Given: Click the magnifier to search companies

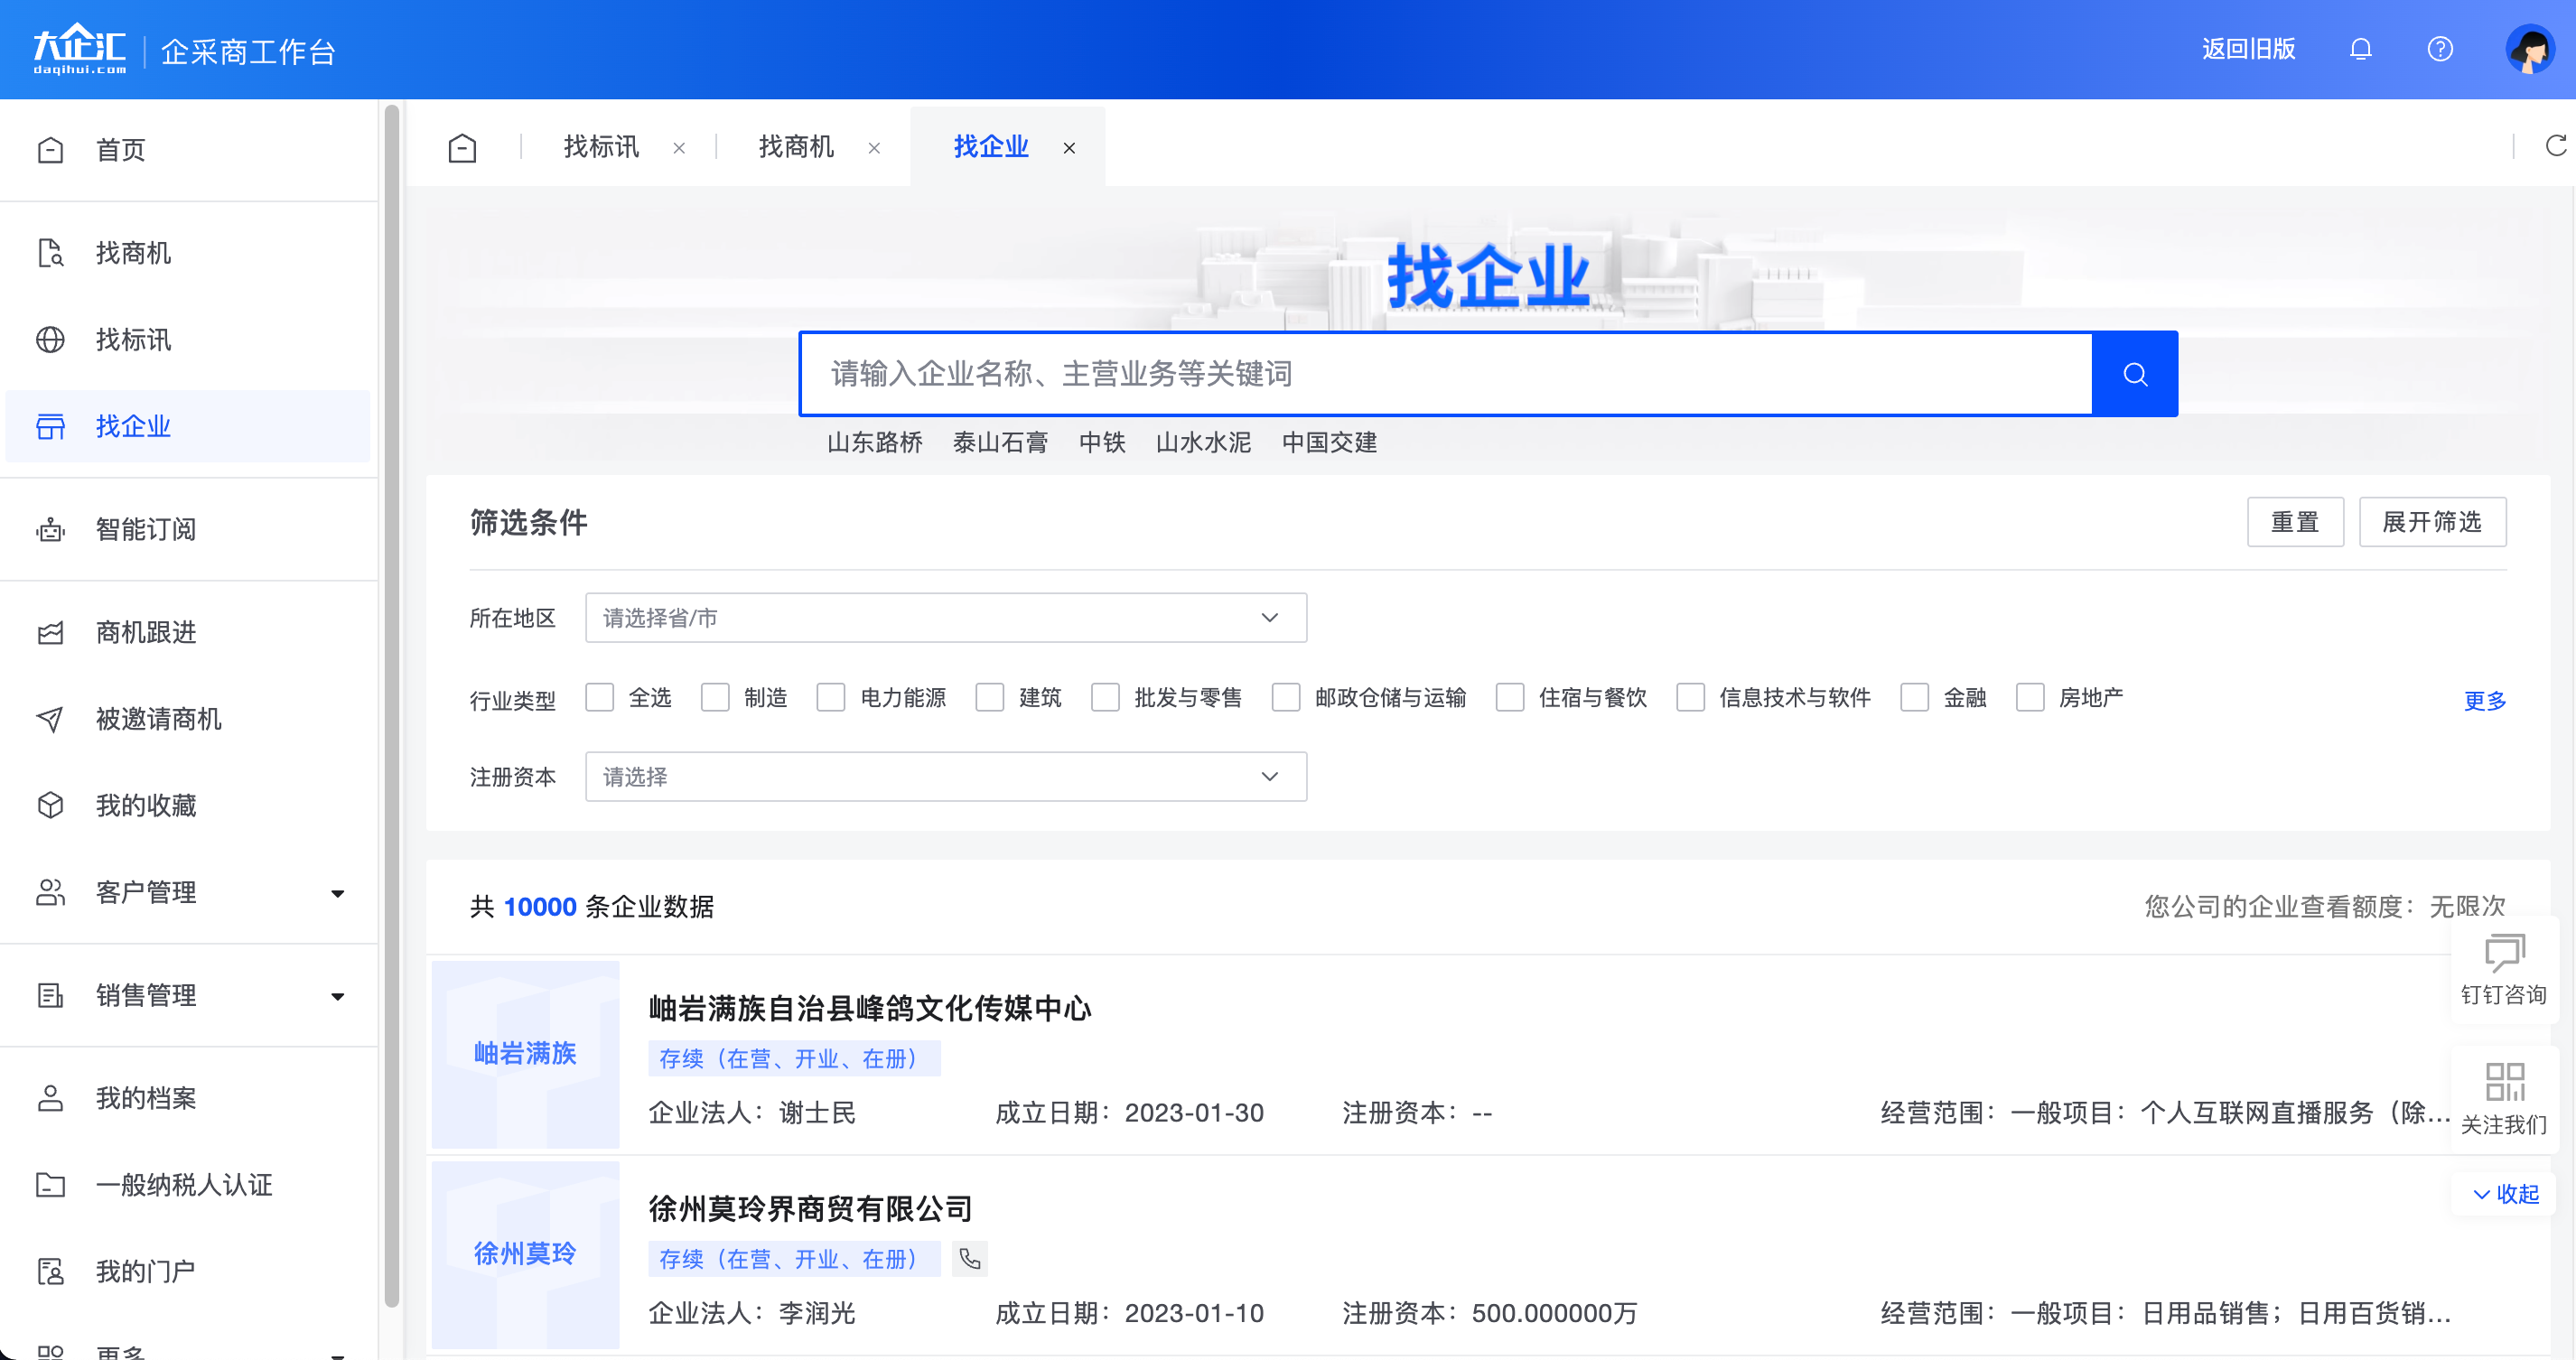Looking at the screenshot, I should (2134, 373).
